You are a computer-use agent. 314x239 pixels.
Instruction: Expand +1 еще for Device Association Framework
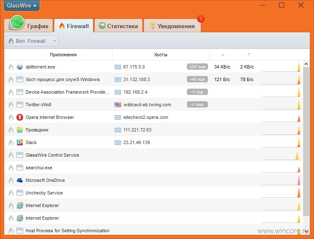coord(197,92)
